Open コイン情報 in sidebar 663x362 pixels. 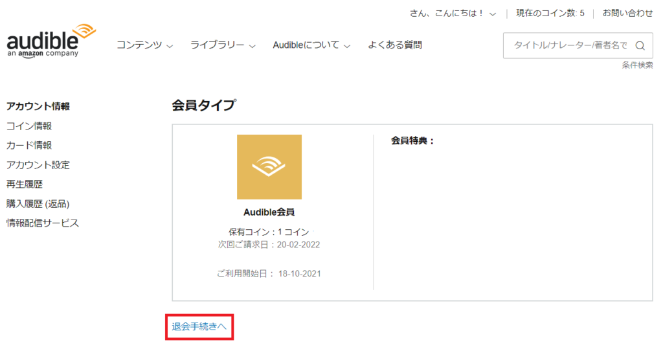click(28, 126)
